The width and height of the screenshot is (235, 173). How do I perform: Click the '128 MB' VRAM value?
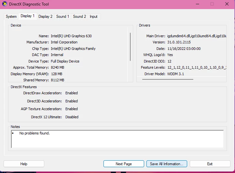click(x=57, y=74)
